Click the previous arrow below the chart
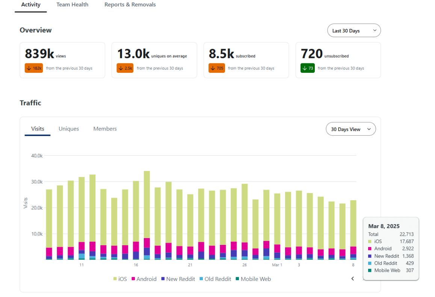The height and width of the screenshot is (297, 435). click(353, 278)
